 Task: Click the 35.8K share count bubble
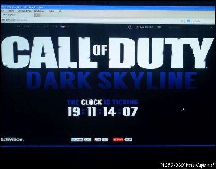(128, 139)
